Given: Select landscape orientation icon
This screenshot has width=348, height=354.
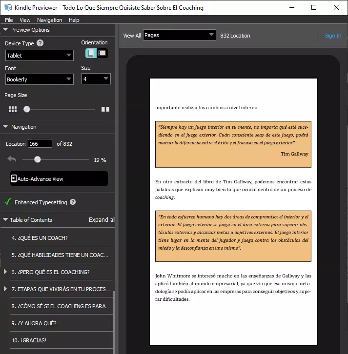Looking at the screenshot, I should click(x=102, y=53).
